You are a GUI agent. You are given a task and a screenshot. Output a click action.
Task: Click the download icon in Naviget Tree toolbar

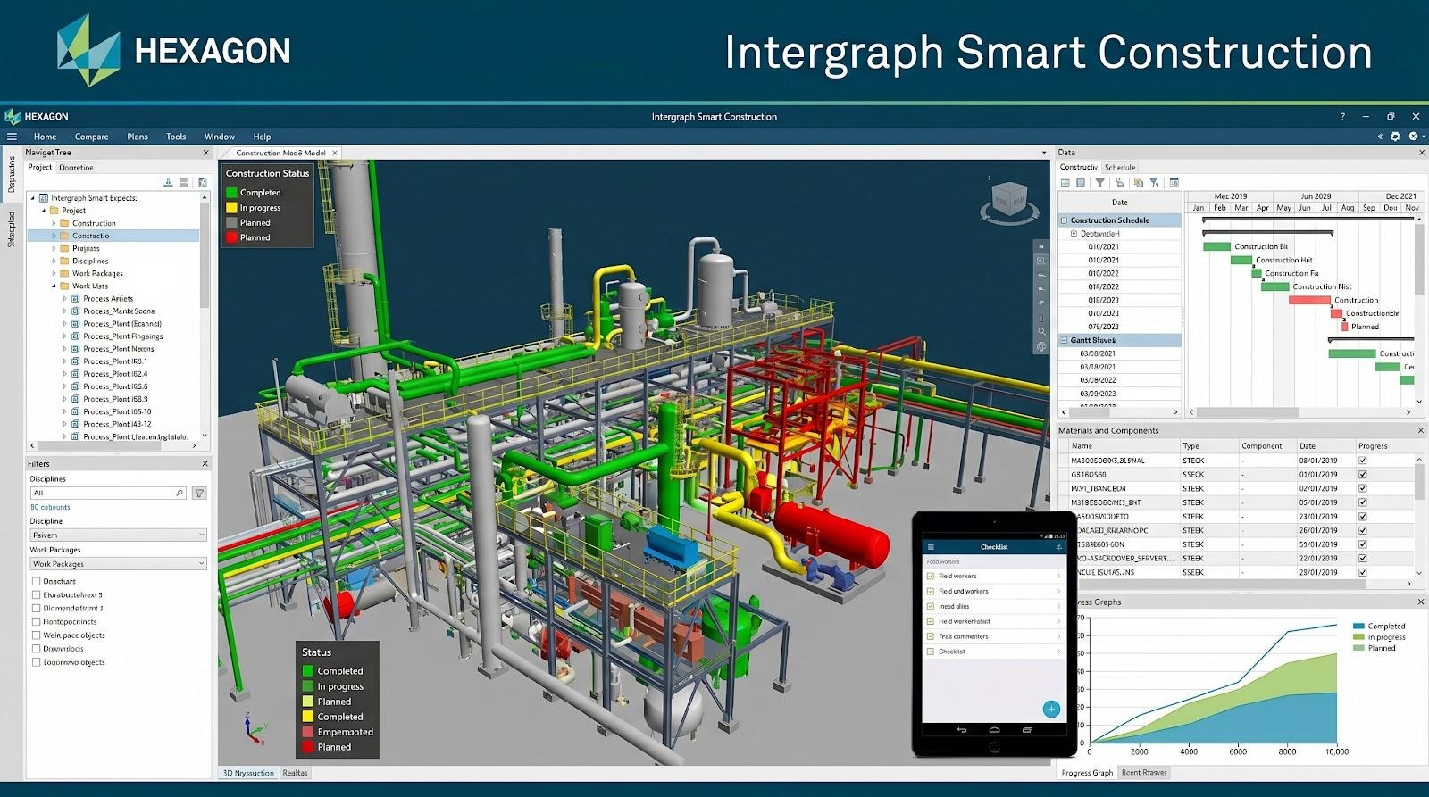[168, 182]
